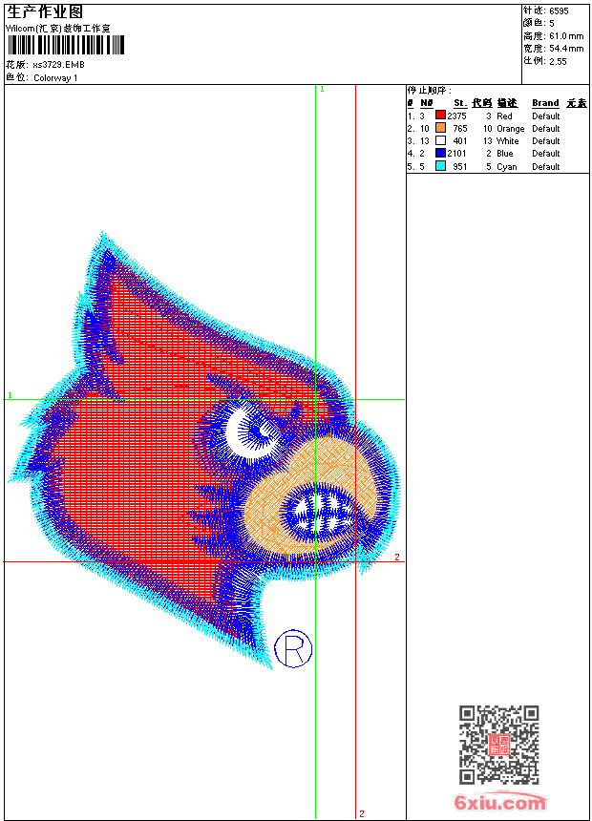
Task: Click the 元素 column header
Action: point(577,103)
